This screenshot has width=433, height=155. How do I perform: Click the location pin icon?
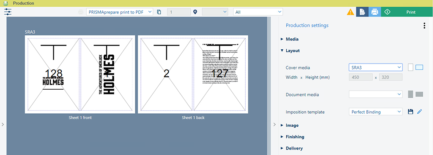(195, 12)
